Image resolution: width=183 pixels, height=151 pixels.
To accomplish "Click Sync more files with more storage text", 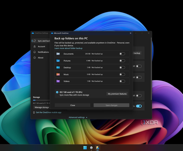I will click(74, 95).
